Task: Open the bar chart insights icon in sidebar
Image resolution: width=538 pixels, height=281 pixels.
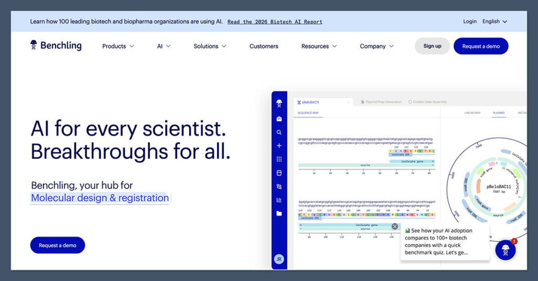Action: [x=279, y=200]
